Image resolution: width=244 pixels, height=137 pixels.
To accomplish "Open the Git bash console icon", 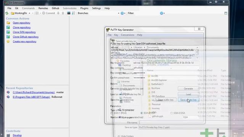I will [69, 13].
